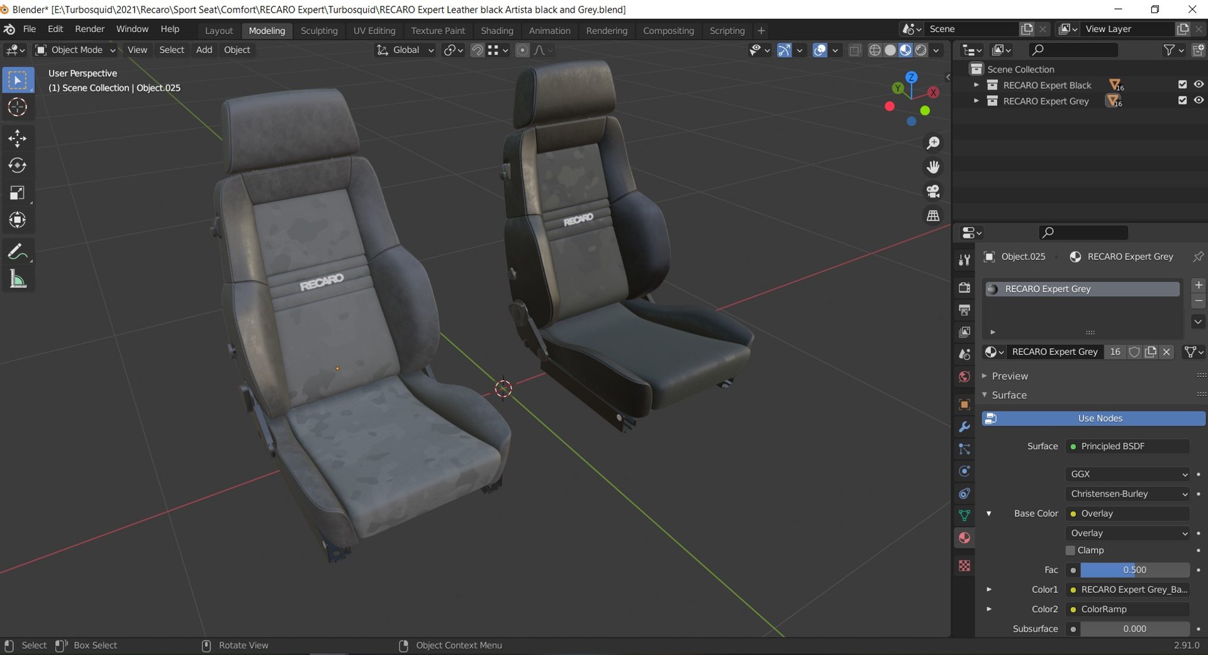Open the Object Data mesh properties tab

pos(964,515)
